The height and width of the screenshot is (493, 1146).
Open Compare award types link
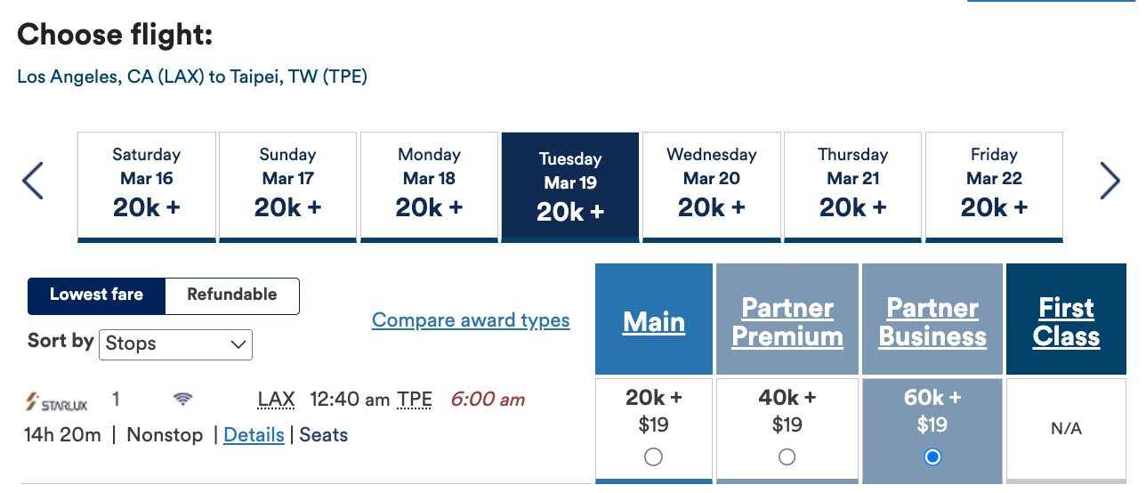tap(471, 320)
